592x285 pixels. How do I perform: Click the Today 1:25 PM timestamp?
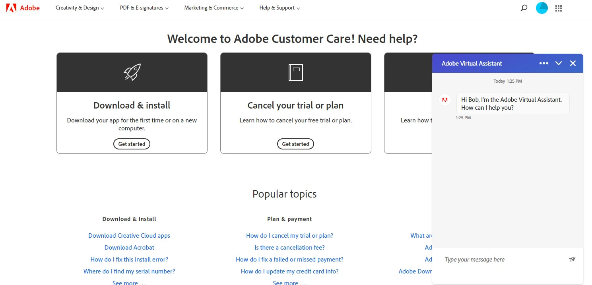(x=508, y=81)
